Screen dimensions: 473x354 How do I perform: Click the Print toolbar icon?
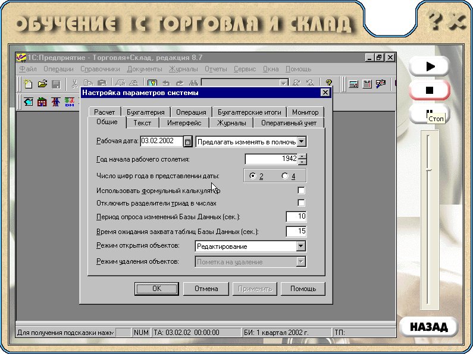click(120, 83)
